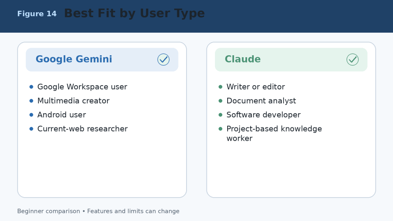393x221 pixels.
Task: Click the blue checkmark icon beside Google Gemini
Action: 163,59
